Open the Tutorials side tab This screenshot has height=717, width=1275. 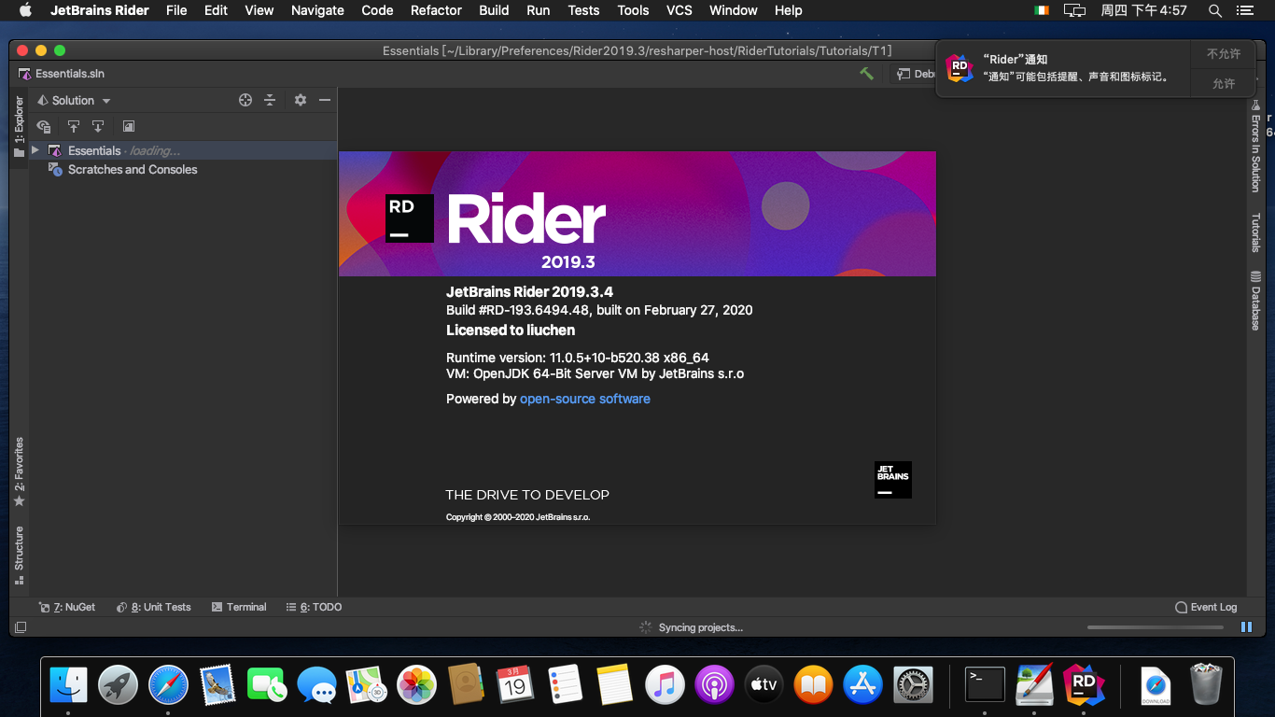coord(1255,232)
